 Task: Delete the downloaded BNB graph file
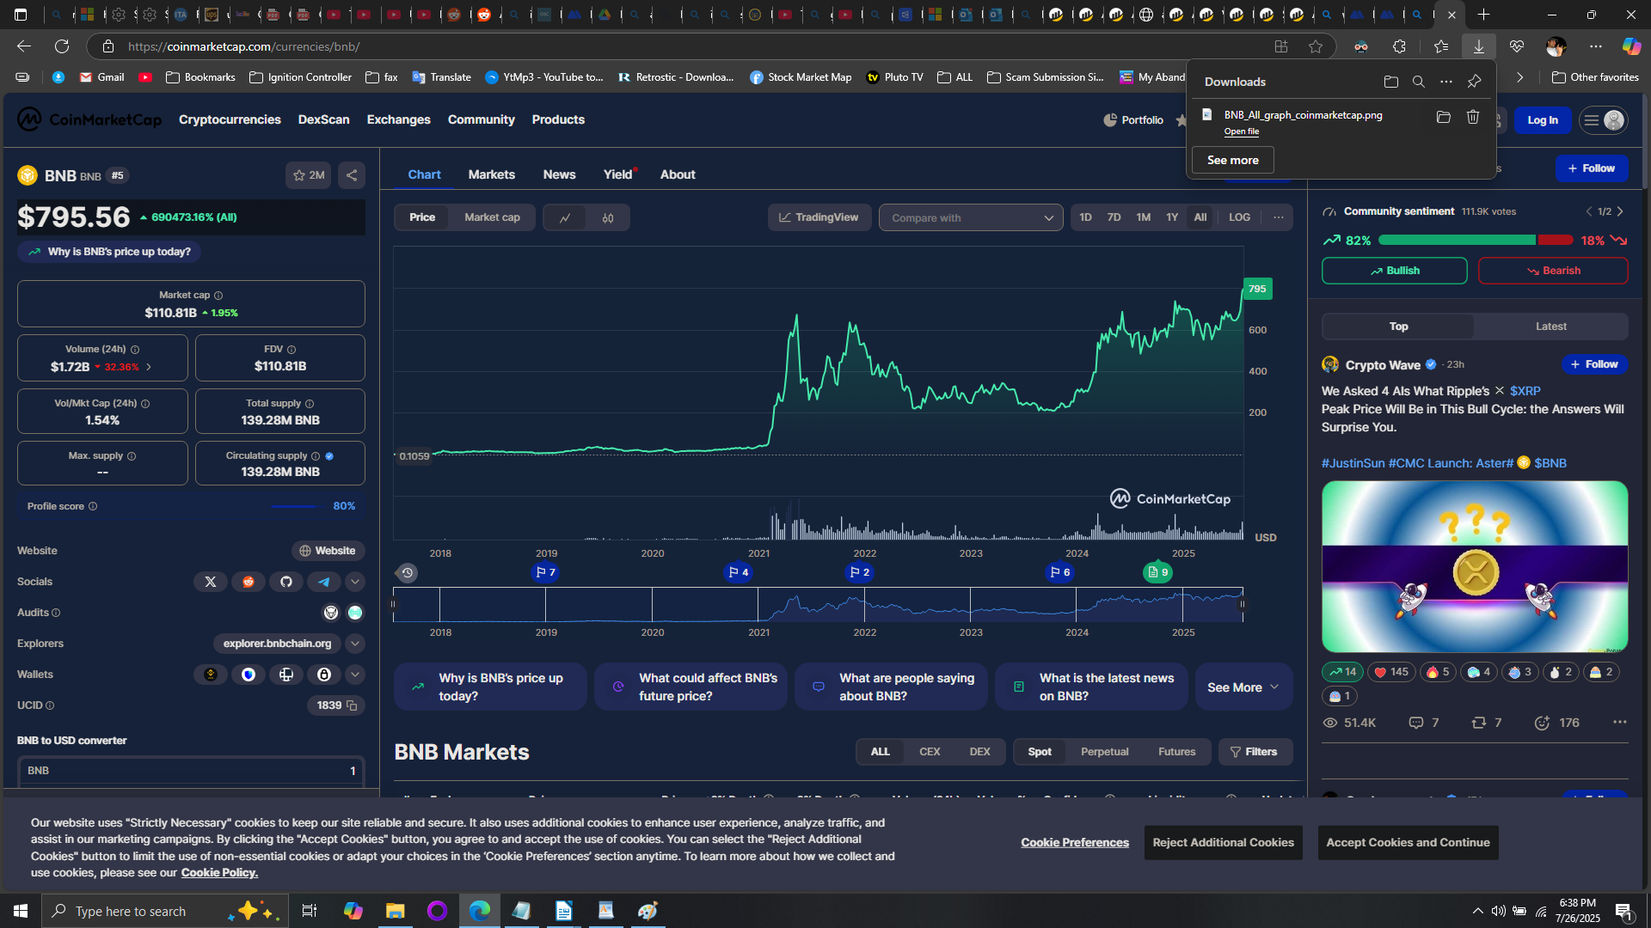point(1473,117)
